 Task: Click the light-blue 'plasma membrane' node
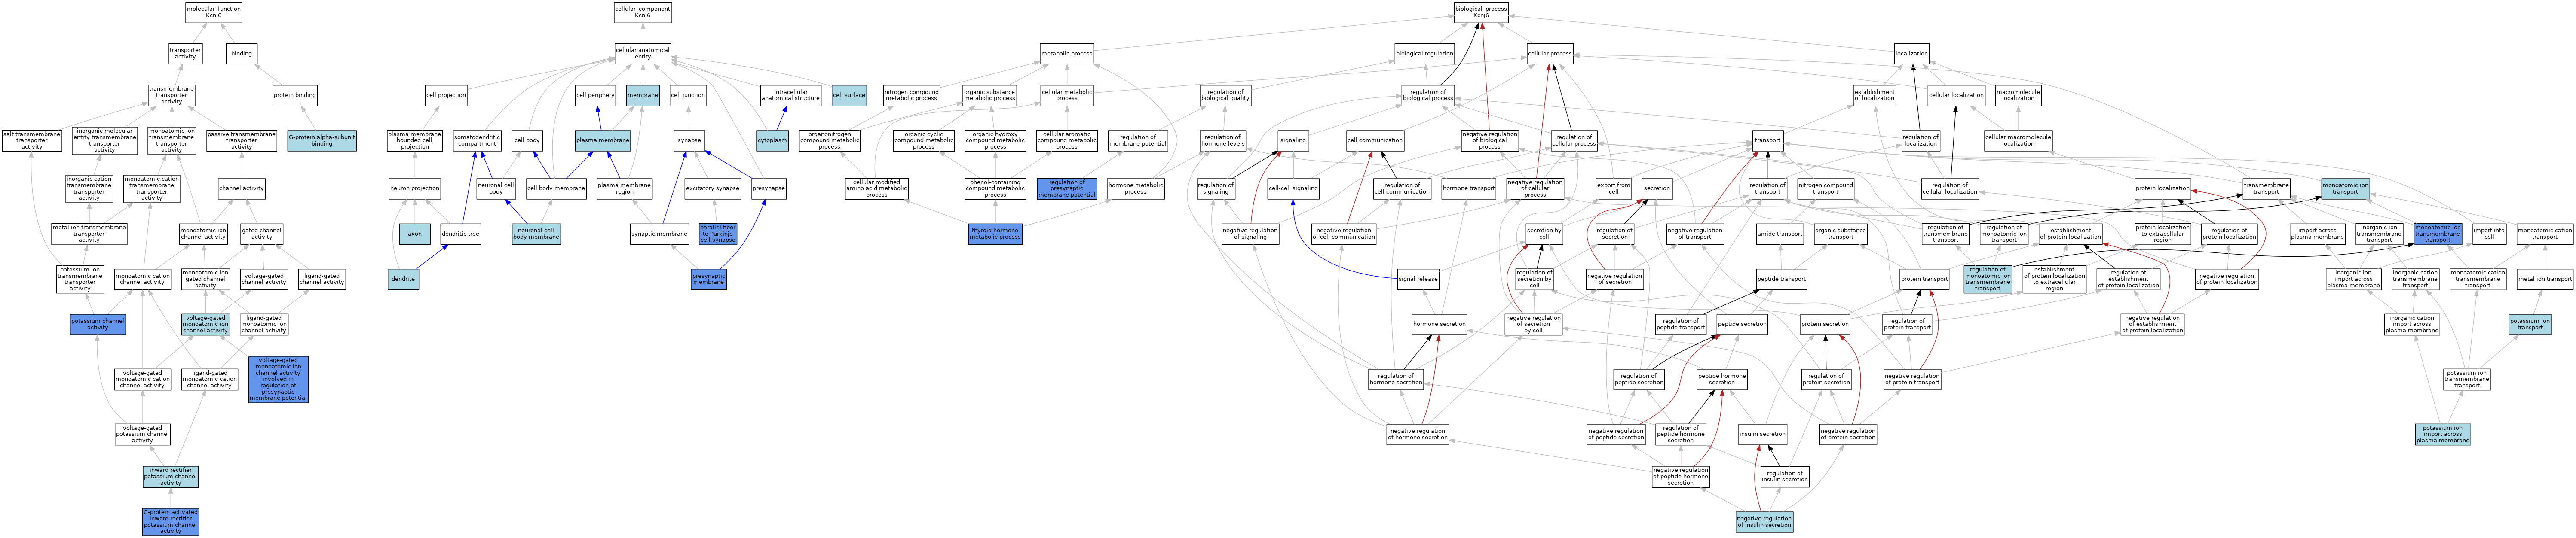pyautogui.click(x=603, y=141)
